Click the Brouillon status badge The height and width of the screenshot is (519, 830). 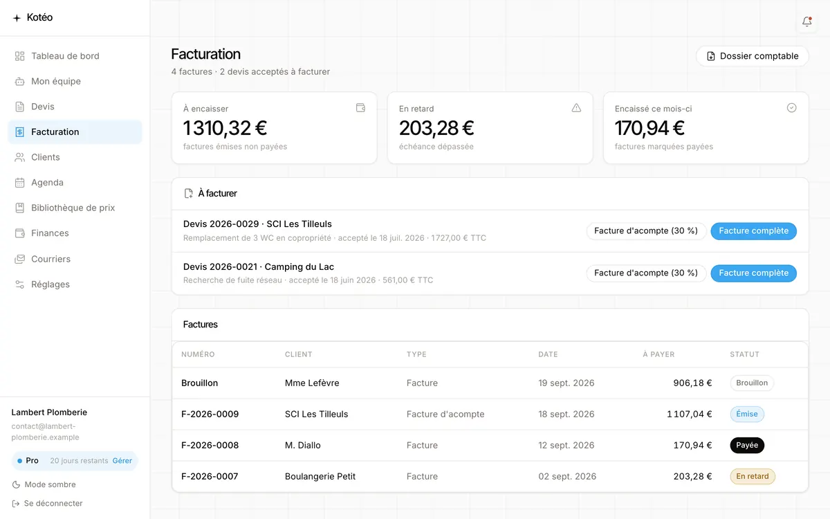(752, 383)
